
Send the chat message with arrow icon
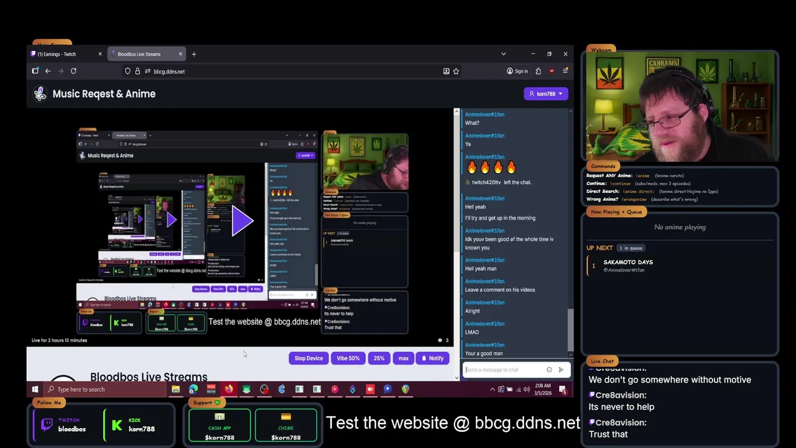pos(561,370)
